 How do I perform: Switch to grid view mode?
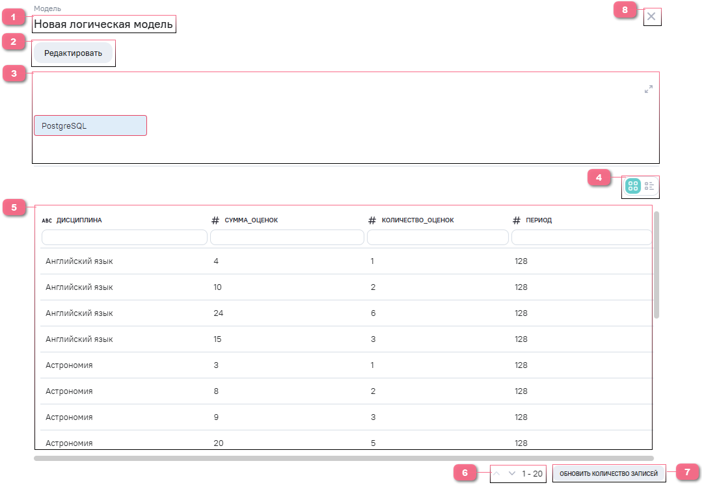point(632,187)
